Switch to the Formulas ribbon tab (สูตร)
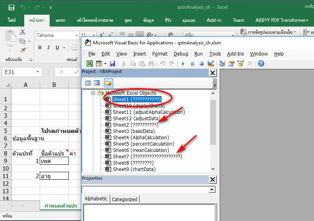 [128, 20]
